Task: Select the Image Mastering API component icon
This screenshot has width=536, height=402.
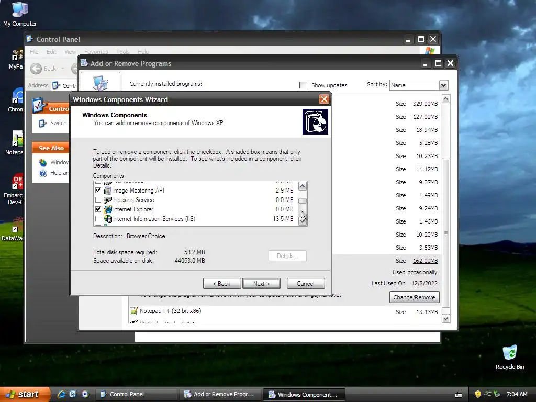Action: click(108, 191)
